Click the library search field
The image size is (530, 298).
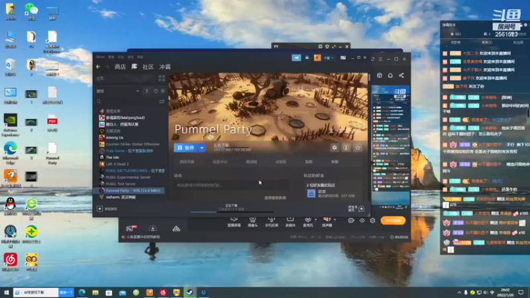pyautogui.click(x=127, y=101)
